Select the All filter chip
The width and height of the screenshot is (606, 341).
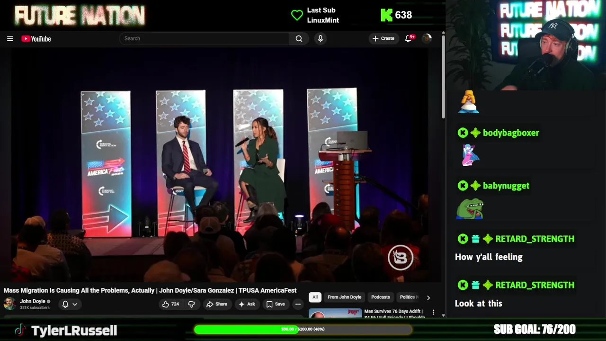(315, 297)
